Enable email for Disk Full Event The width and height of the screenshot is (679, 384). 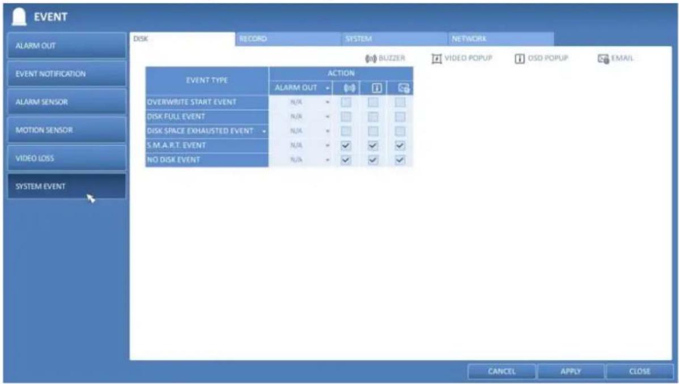tap(400, 117)
